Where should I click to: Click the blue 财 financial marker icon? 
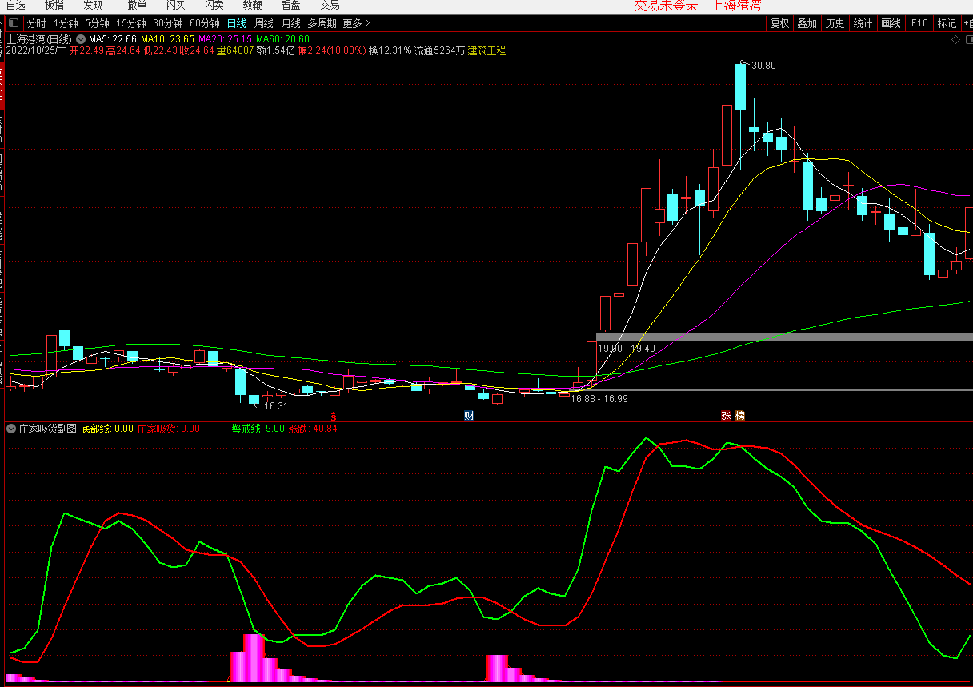coord(469,416)
